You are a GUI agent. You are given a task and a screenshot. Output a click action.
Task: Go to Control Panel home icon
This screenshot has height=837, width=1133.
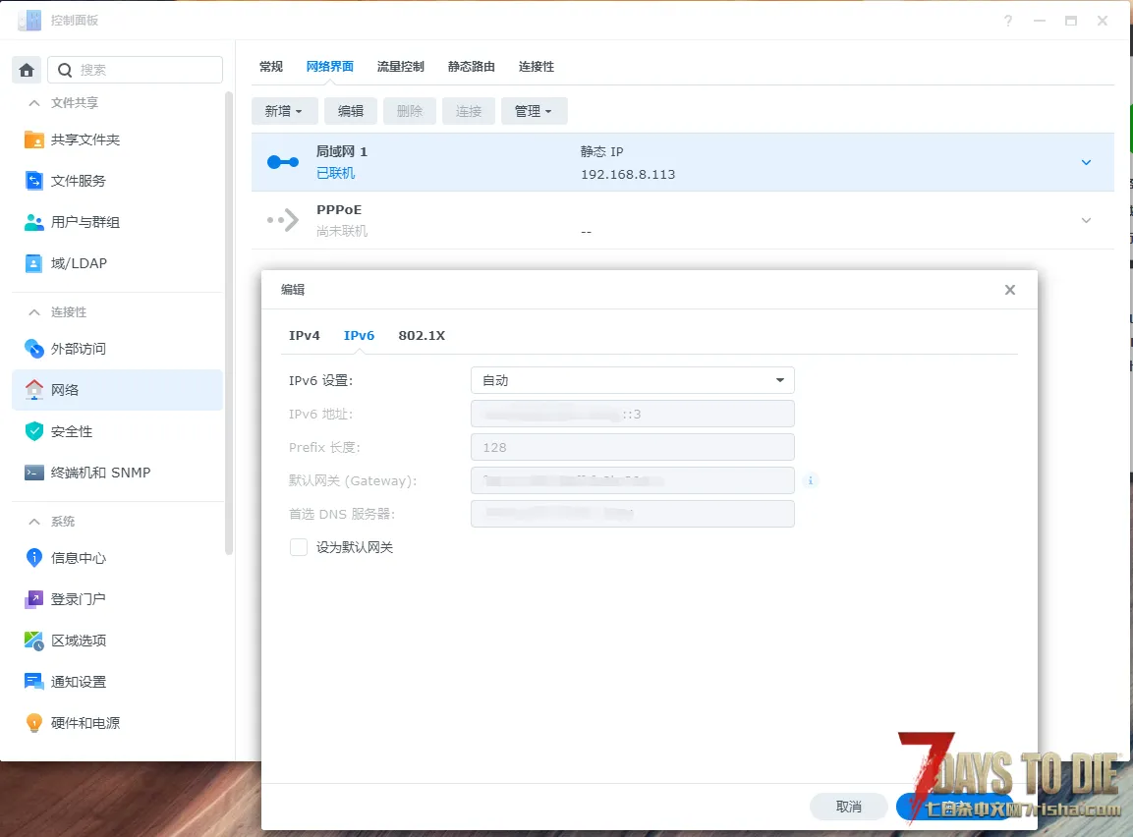[x=27, y=70]
